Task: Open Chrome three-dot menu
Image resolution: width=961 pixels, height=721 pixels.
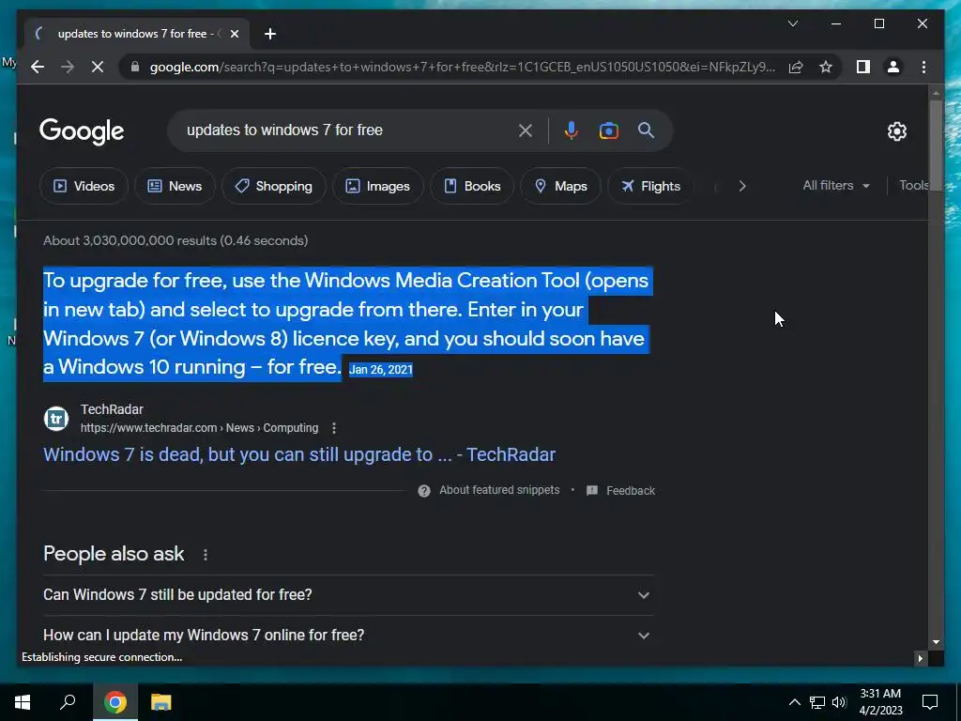Action: (x=923, y=67)
